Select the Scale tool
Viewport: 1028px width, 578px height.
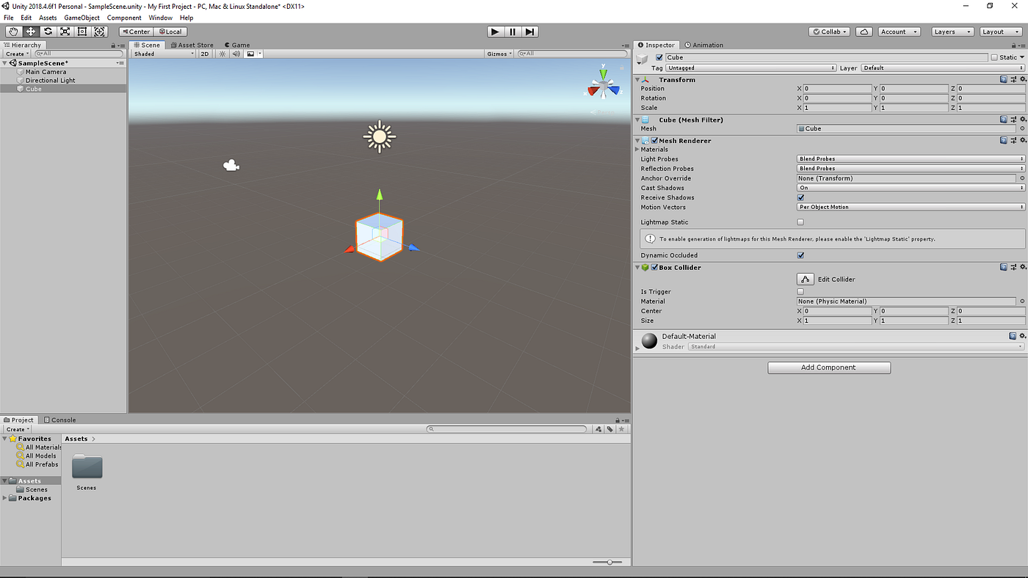(x=65, y=31)
